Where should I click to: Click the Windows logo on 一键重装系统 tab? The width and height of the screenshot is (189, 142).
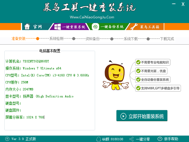coord(57,27)
